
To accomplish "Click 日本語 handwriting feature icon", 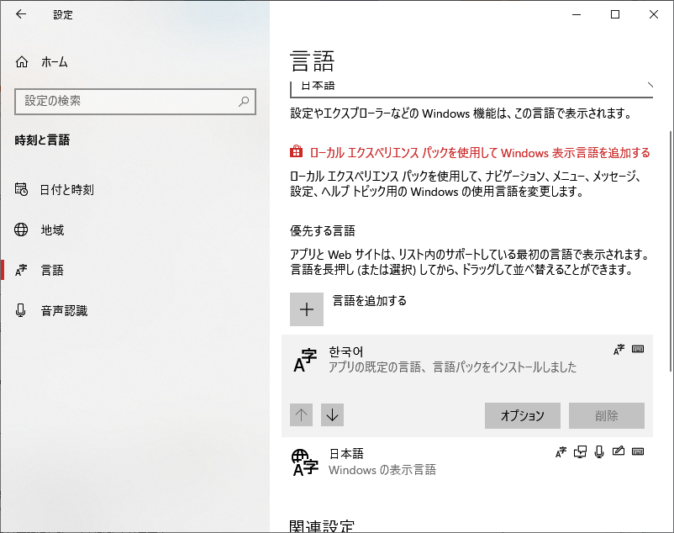I will point(619,451).
